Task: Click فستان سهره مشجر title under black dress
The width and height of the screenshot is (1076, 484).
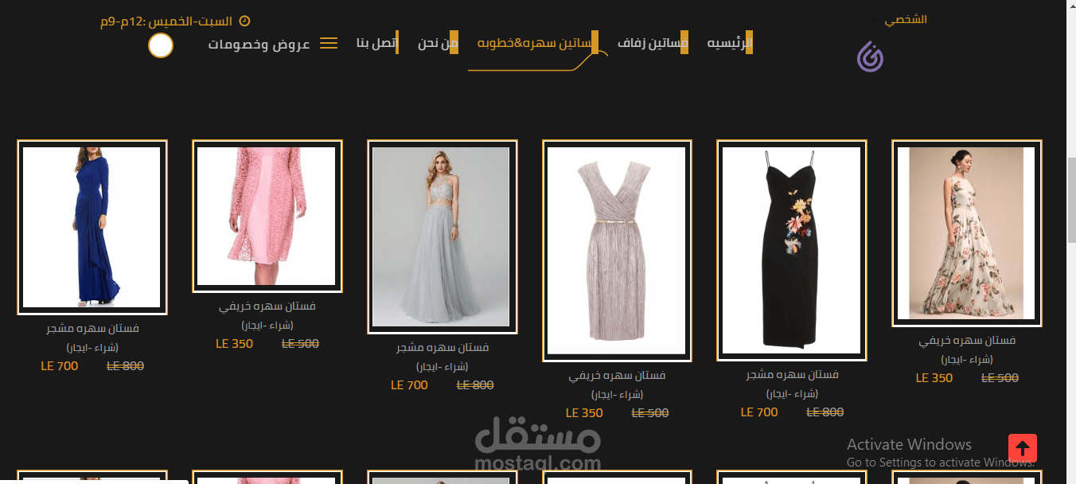Action: point(793,374)
